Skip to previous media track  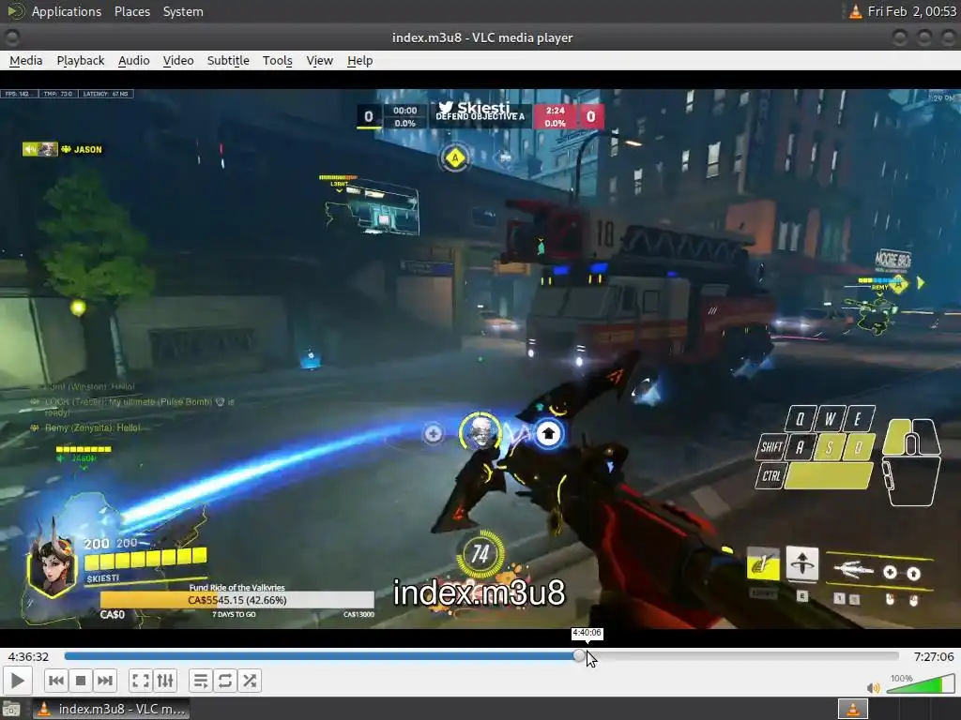[55, 681]
